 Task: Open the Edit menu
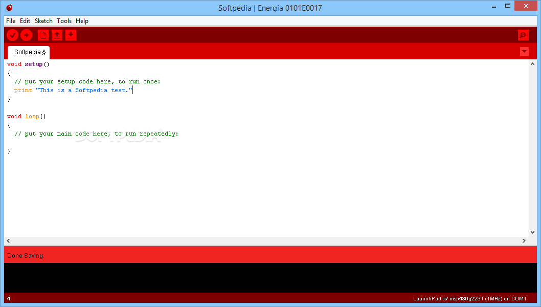tap(25, 21)
